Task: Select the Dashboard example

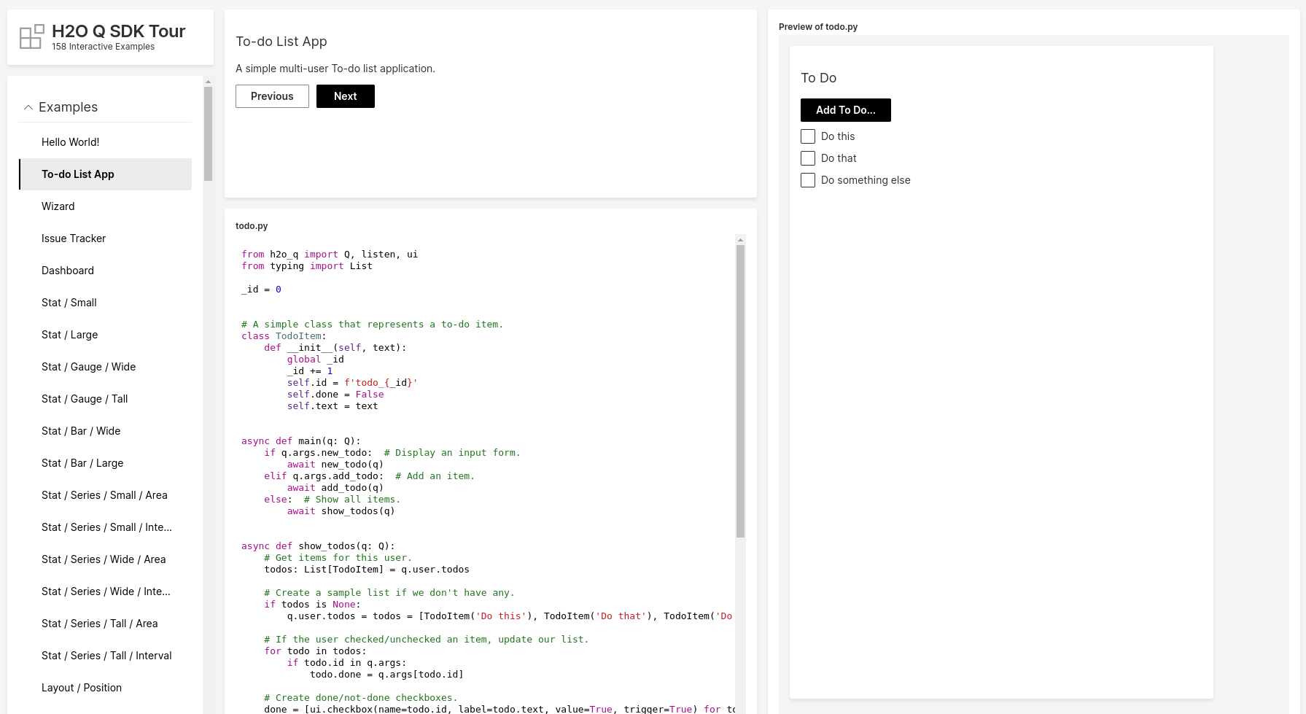Action: pyautogui.click(x=68, y=271)
